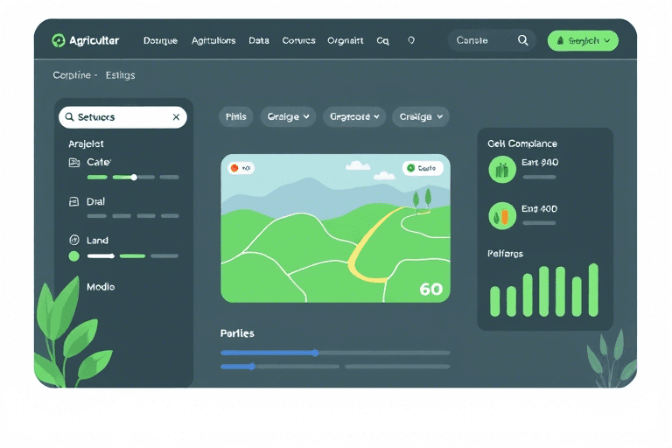This screenshot has width=672, height=448.
Task: Click the orange-green icon next to Eart 400
Action: 501,215
